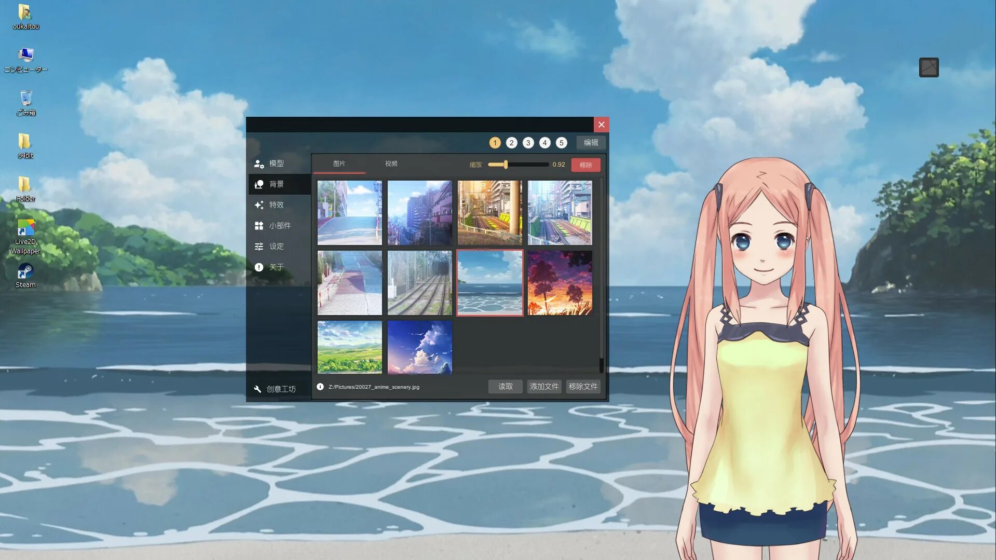Open 创意工坊 workshop wrench icon
Screen dimensions: 996x560
click(257, 389)
